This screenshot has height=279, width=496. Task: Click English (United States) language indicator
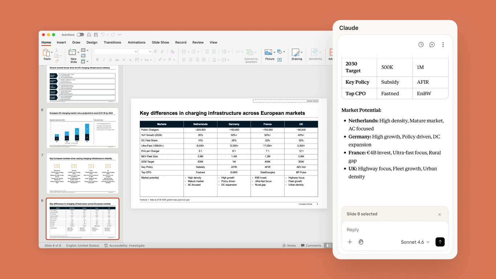click(82, 246)
